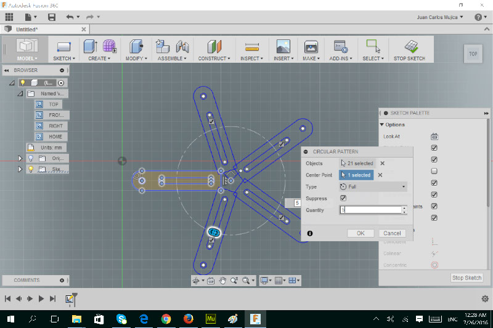Toggle the first Sketch Palette option checkbox
The width and height of the screenshot is (493, 328).
coord(434,148)
